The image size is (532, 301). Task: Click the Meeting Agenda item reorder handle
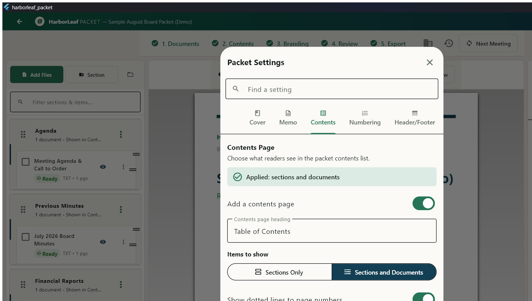tap(133, 170)
